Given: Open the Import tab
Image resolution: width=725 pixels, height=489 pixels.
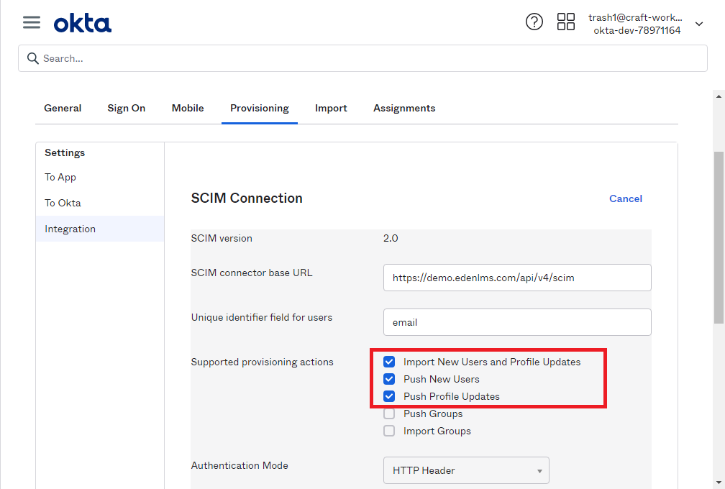Looking at the screenshot, I should (x=331, y=108).
